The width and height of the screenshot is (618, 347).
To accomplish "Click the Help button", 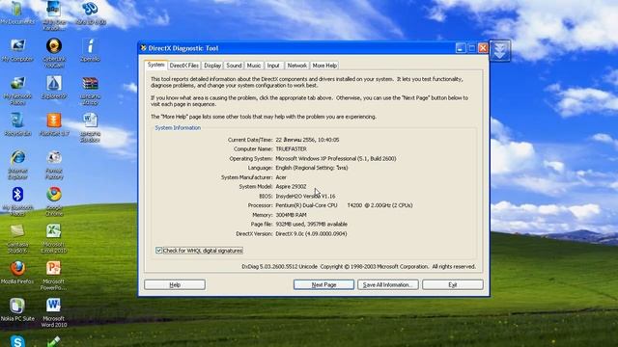I will coord(175,285).
